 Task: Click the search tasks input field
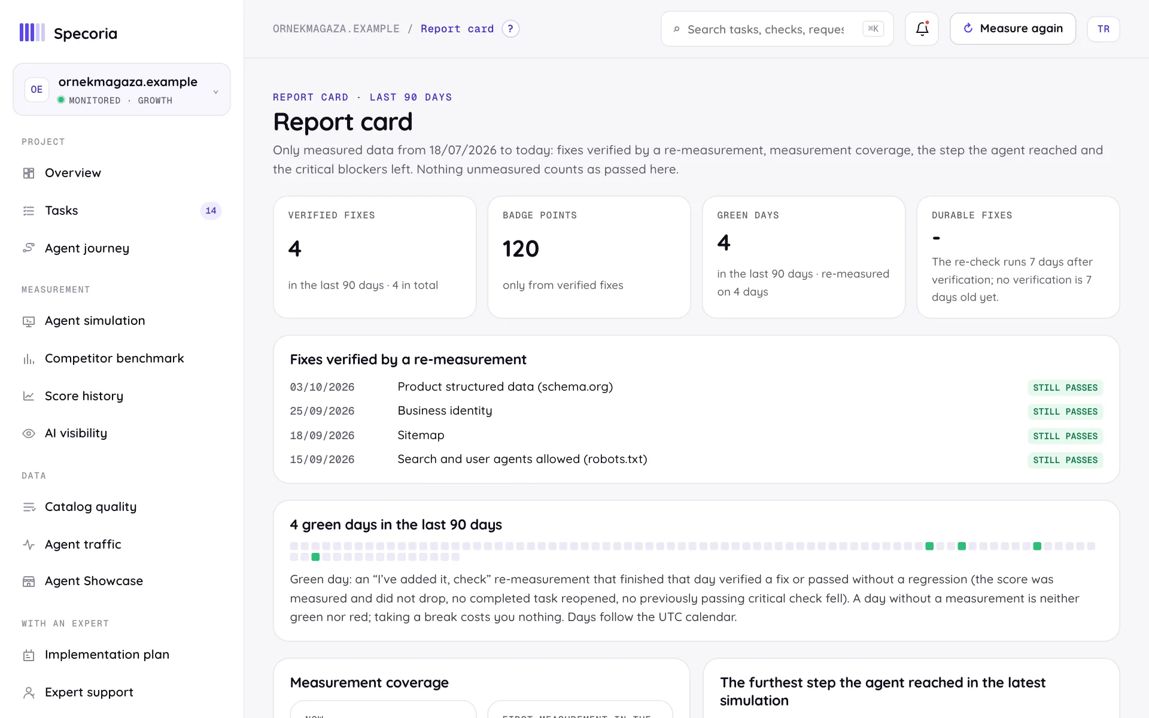[x=777, y=29]
